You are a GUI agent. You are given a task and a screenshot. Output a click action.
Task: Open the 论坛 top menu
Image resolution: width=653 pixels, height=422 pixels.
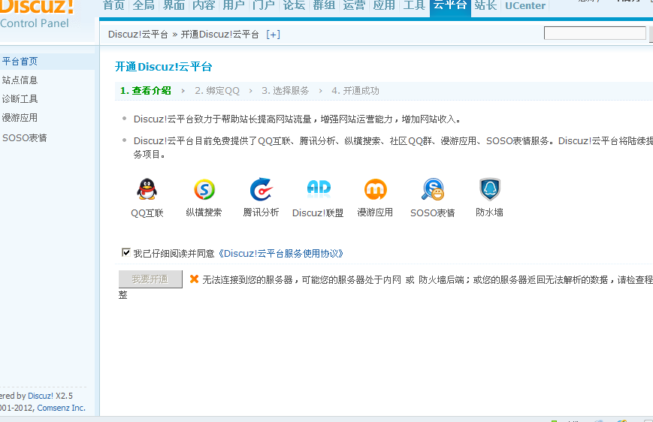point(294,5)
